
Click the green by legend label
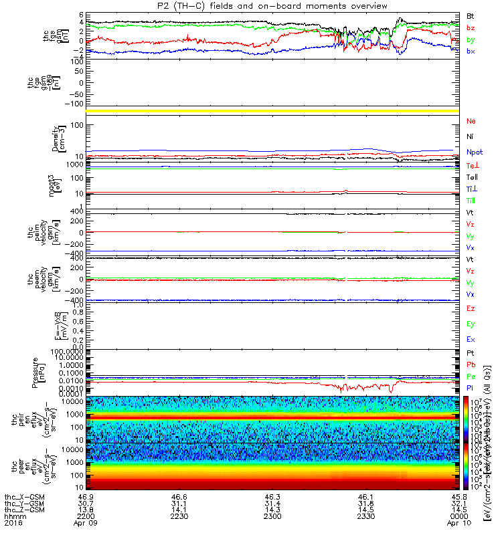click(471, 39)
